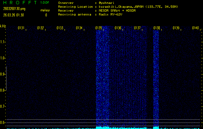Click the 0137 time marker
The width and height of the screenshot is (203, 129).
(x=137, y=28)
